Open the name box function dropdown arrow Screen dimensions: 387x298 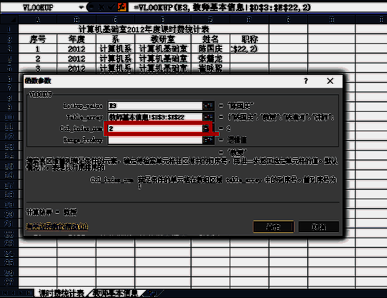(x=81, y=7)
